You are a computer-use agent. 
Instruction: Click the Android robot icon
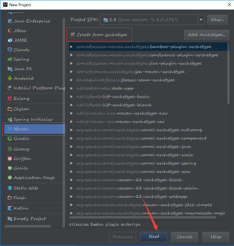coord(10,78)
